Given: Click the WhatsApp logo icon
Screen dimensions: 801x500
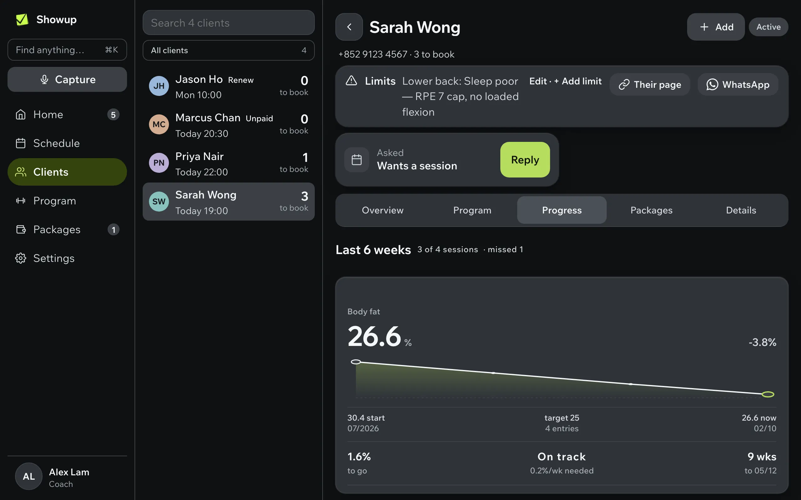Looking at the screenshot, I should (712, 85).
